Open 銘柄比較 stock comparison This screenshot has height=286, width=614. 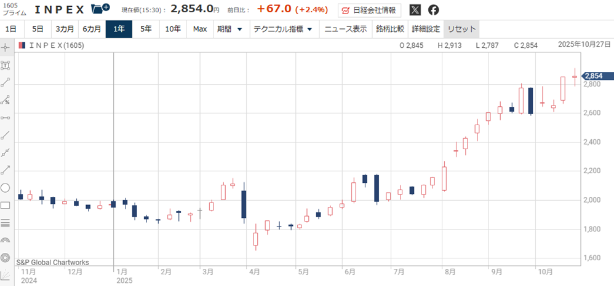click(x=390, y=29)
